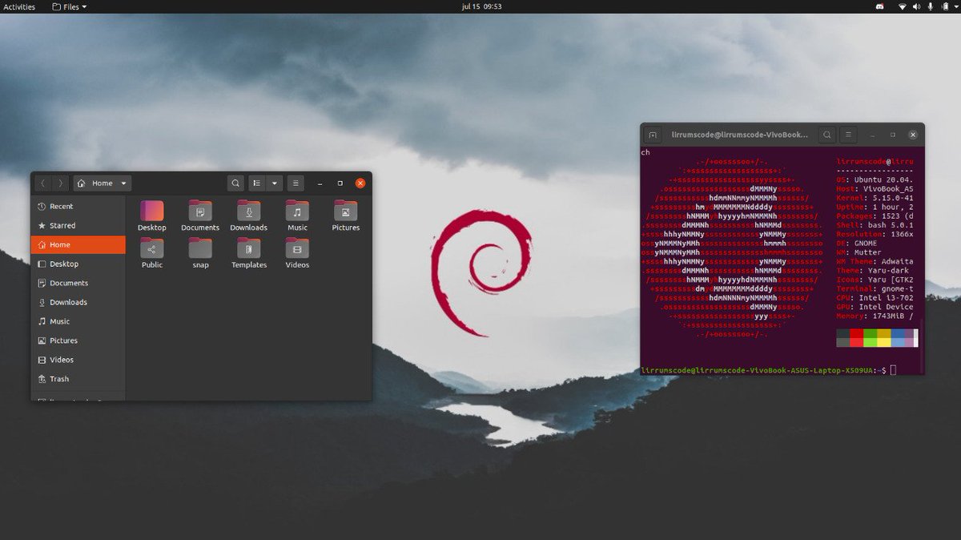
Task: Click the Discord tray icon
Action: coord(879,6)
